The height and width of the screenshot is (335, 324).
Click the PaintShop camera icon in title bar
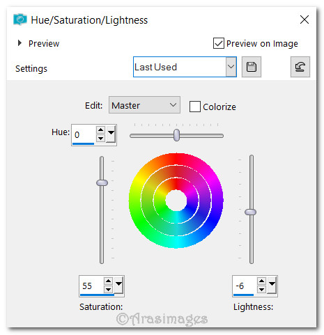coord(20,20)
